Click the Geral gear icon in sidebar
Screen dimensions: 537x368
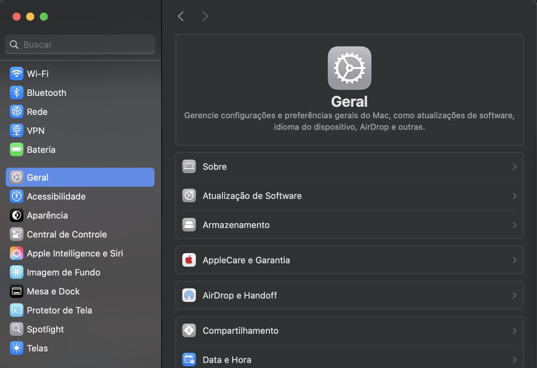coord(17,177)
